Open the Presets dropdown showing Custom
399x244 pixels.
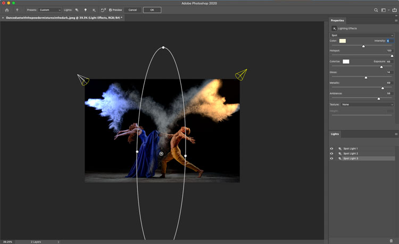coord(50,10)
